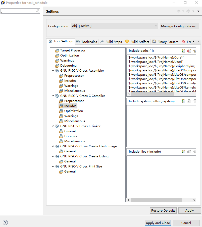Go forward with the right arrow icon
202x227 pixels.
[188, 11]
